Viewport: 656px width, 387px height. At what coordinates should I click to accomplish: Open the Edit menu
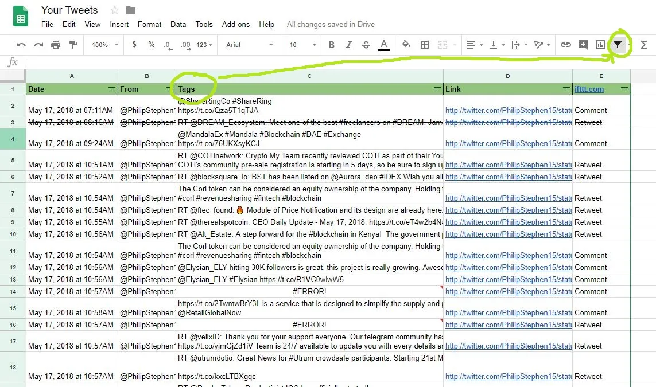[69, 24]
